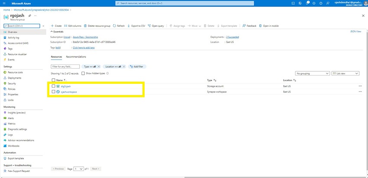This screenshot has height=178, width=368.
Task: Click the 'Filter for any field' input
Action: click(x=65, y=67)
